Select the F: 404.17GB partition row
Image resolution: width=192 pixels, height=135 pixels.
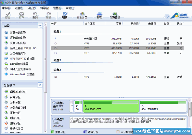tap(117, 53)
